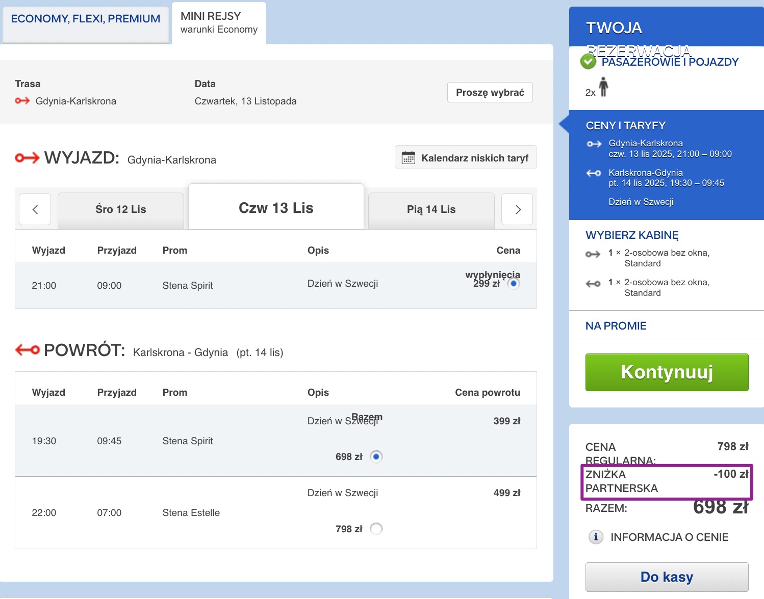Click the red outbound arrow beside Wyjazd heading

tap(27, 158)
